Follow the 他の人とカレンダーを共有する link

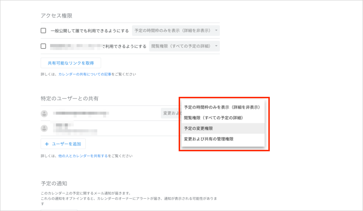tap(83, 156)
